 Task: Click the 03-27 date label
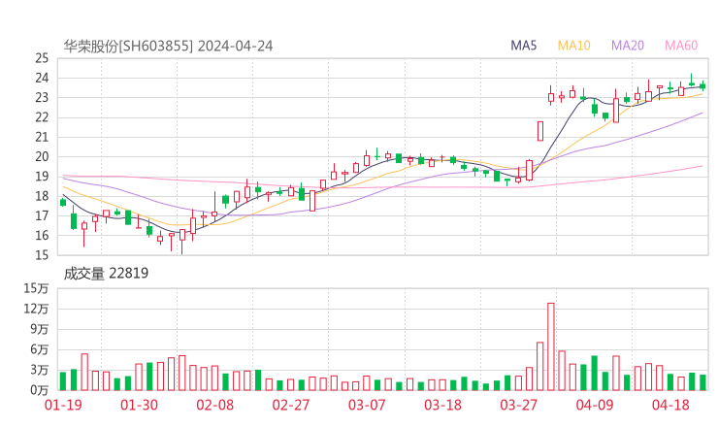click(x=518, y=405)
